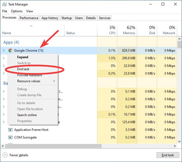Open the View menu
This screenshot has height=162, width=182.
click(30, 11)
